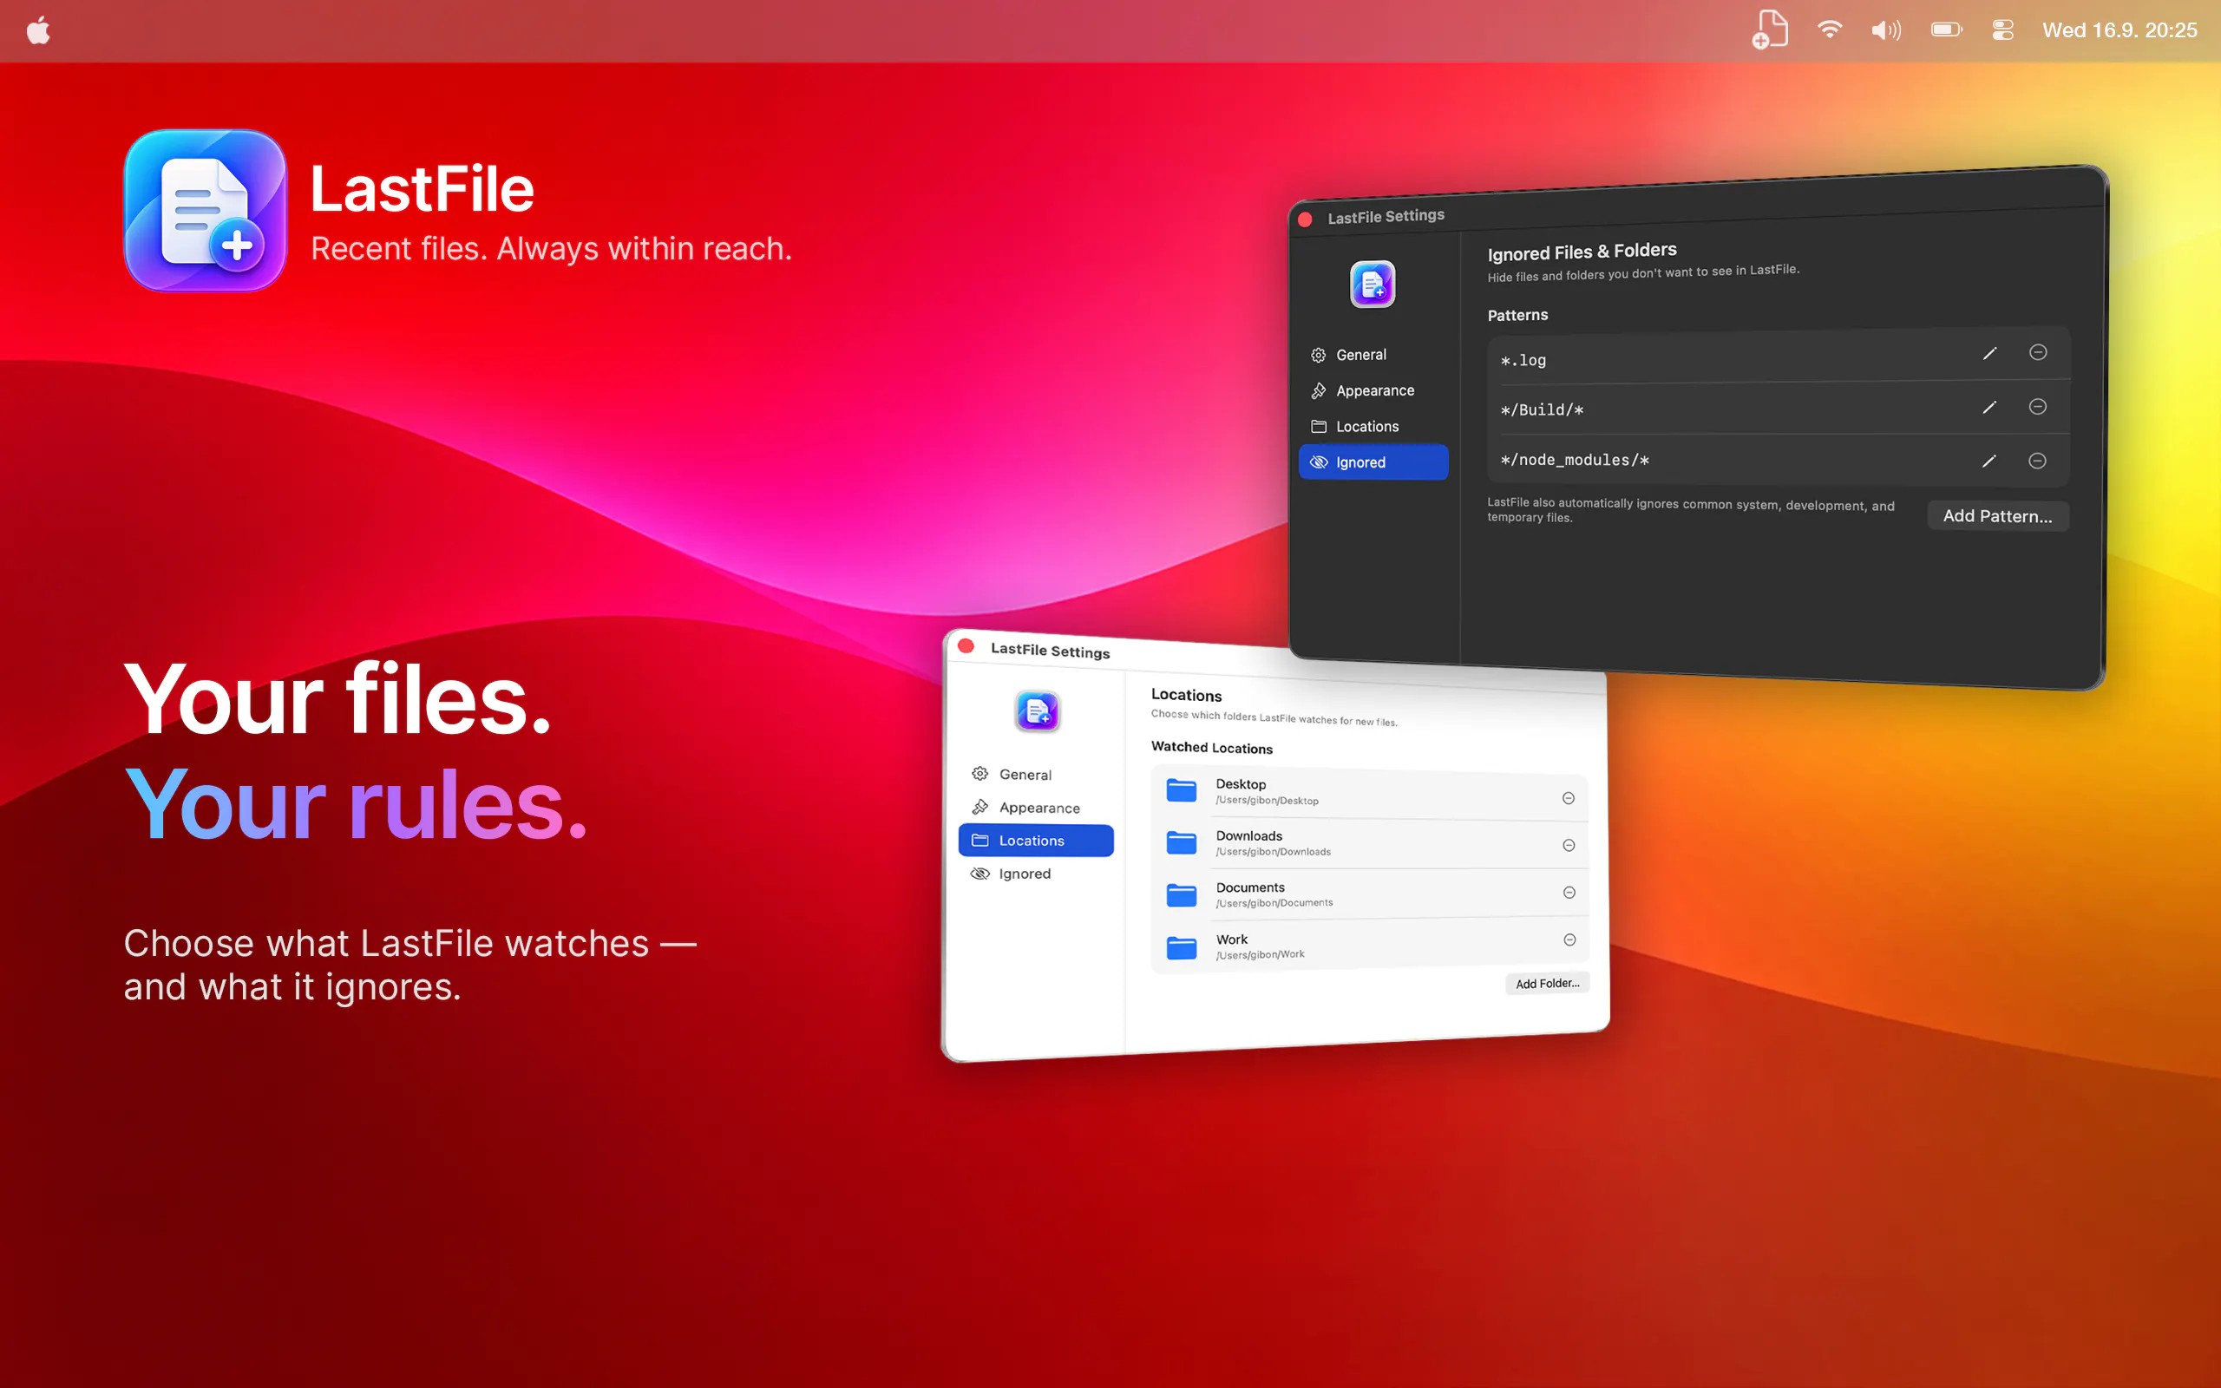Click the Add Pattern... button
This screenshot has height=1388, width=2221.
point(1997,516)
